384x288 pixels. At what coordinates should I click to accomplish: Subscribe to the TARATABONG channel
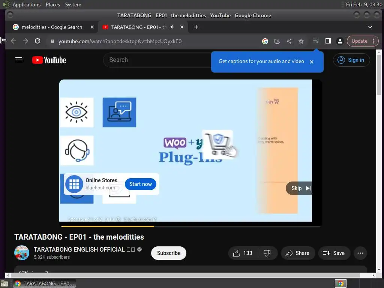click(x=169, y=253)
